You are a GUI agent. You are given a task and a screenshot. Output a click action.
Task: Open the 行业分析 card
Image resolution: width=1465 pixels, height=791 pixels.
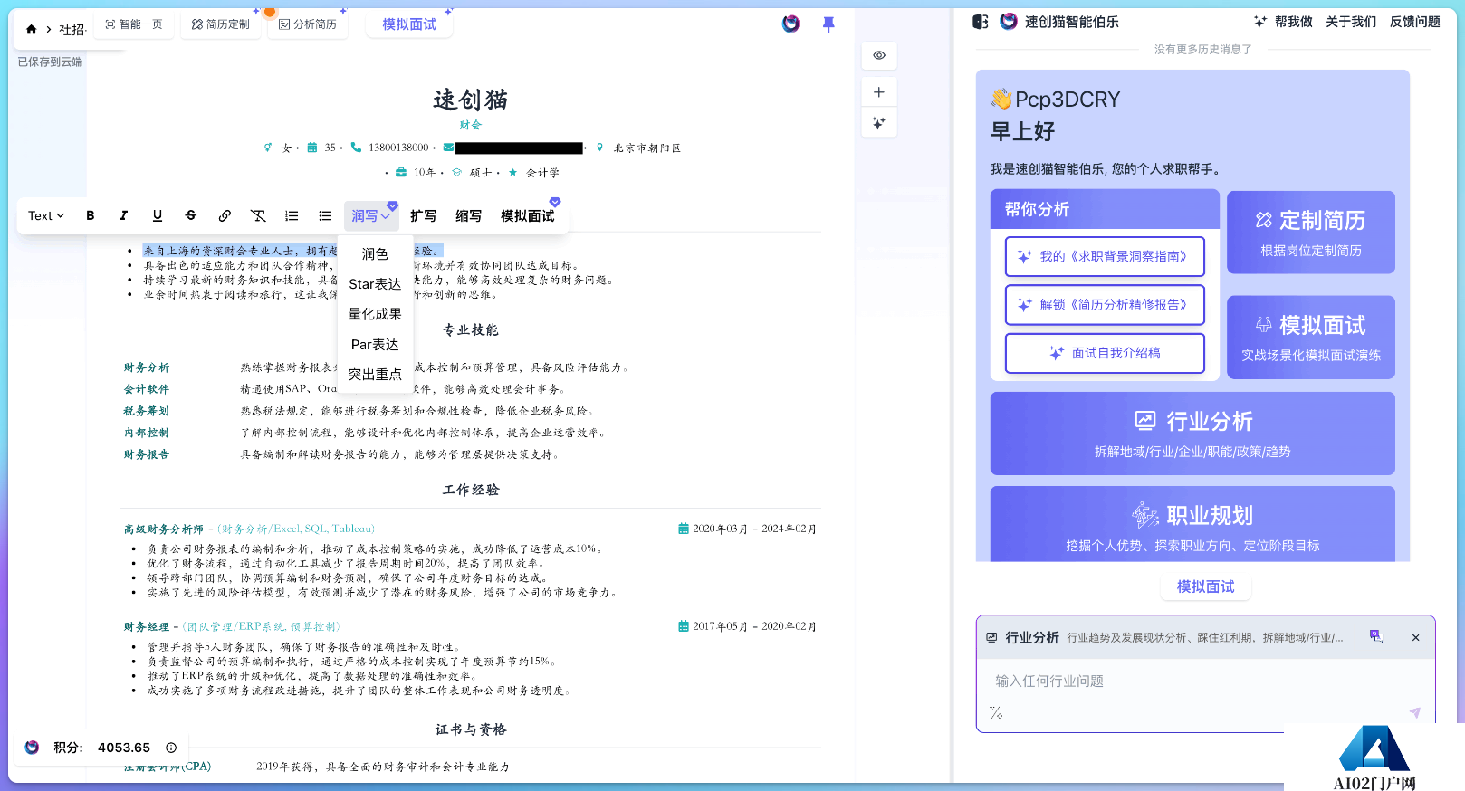point(1192,434)
